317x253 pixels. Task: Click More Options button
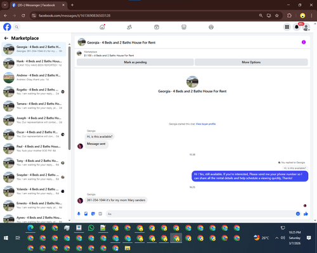(251, 62)
